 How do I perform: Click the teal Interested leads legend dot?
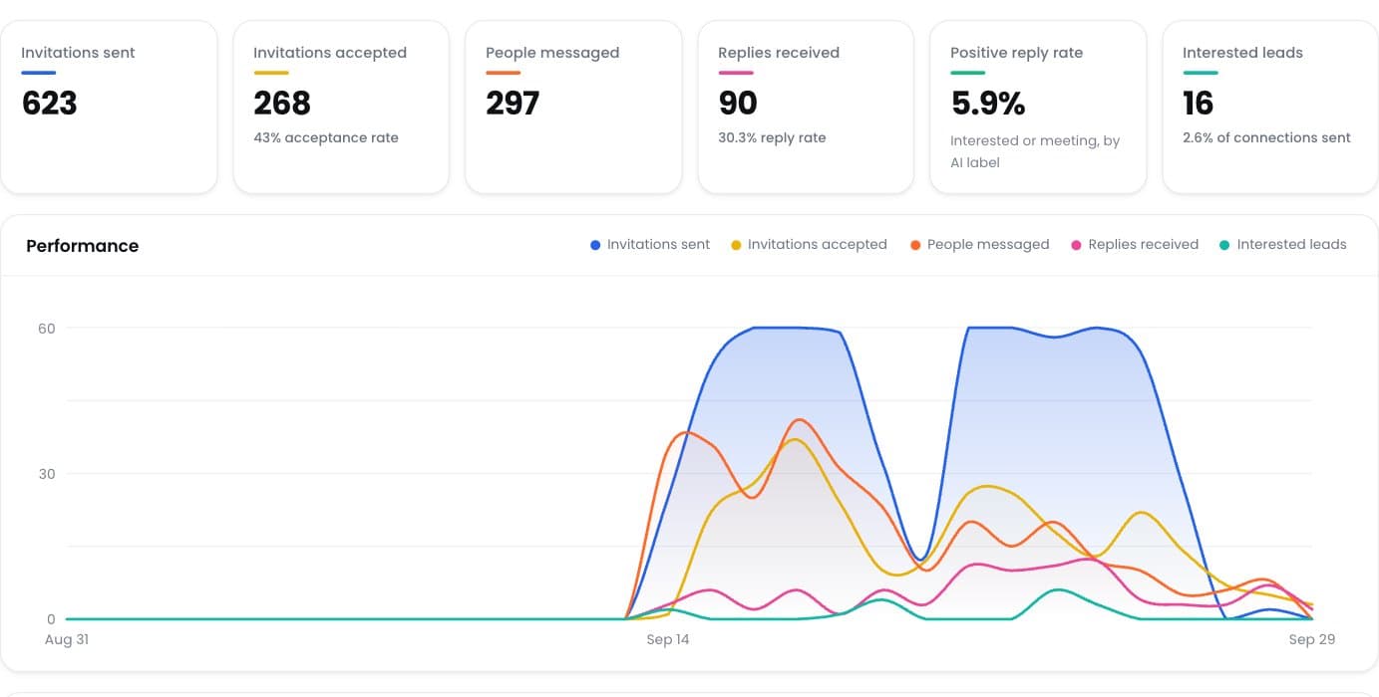[x=1224, y=245]
